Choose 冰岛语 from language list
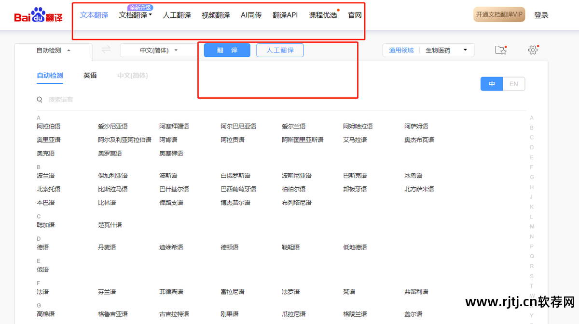The width and height of the screenshot is (579, 324). [414, 175]
